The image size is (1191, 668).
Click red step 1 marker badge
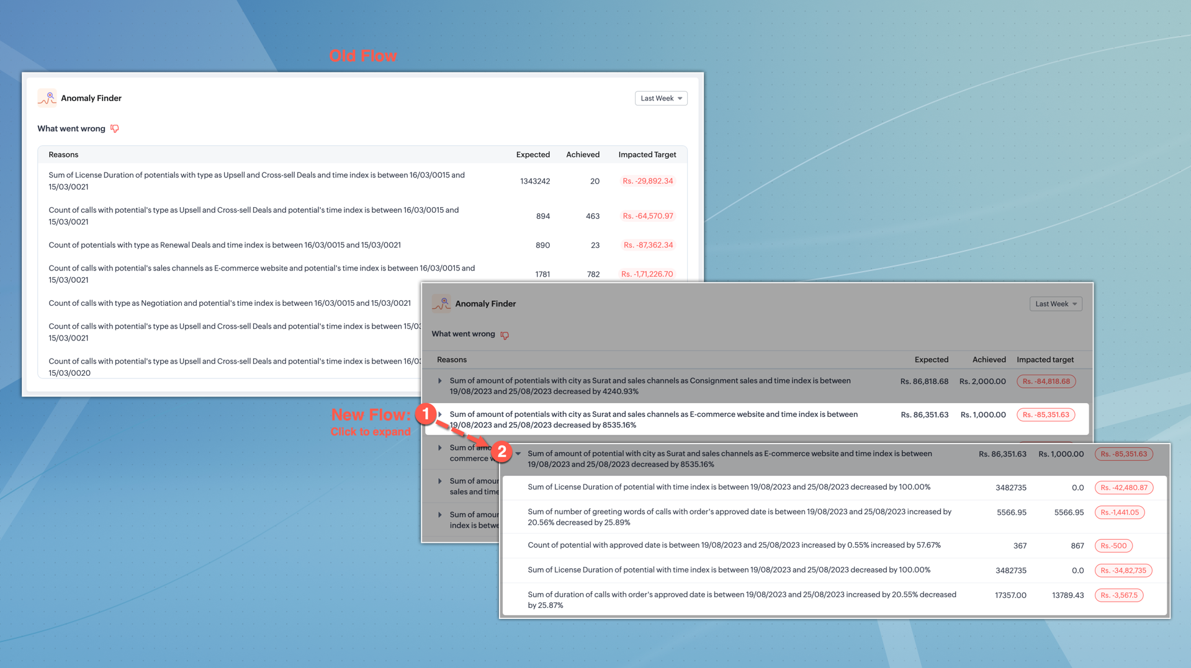pos(426,414)
